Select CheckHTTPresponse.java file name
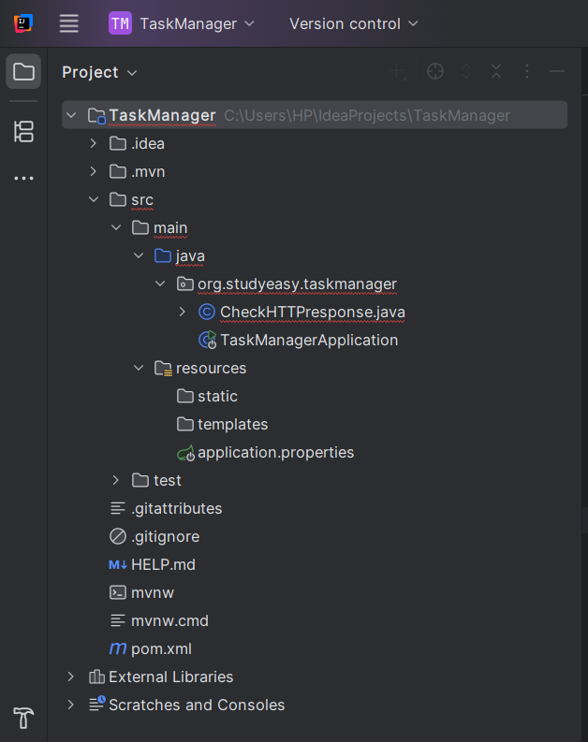Screen dimensions: 588x742 [x=313, y=313]
